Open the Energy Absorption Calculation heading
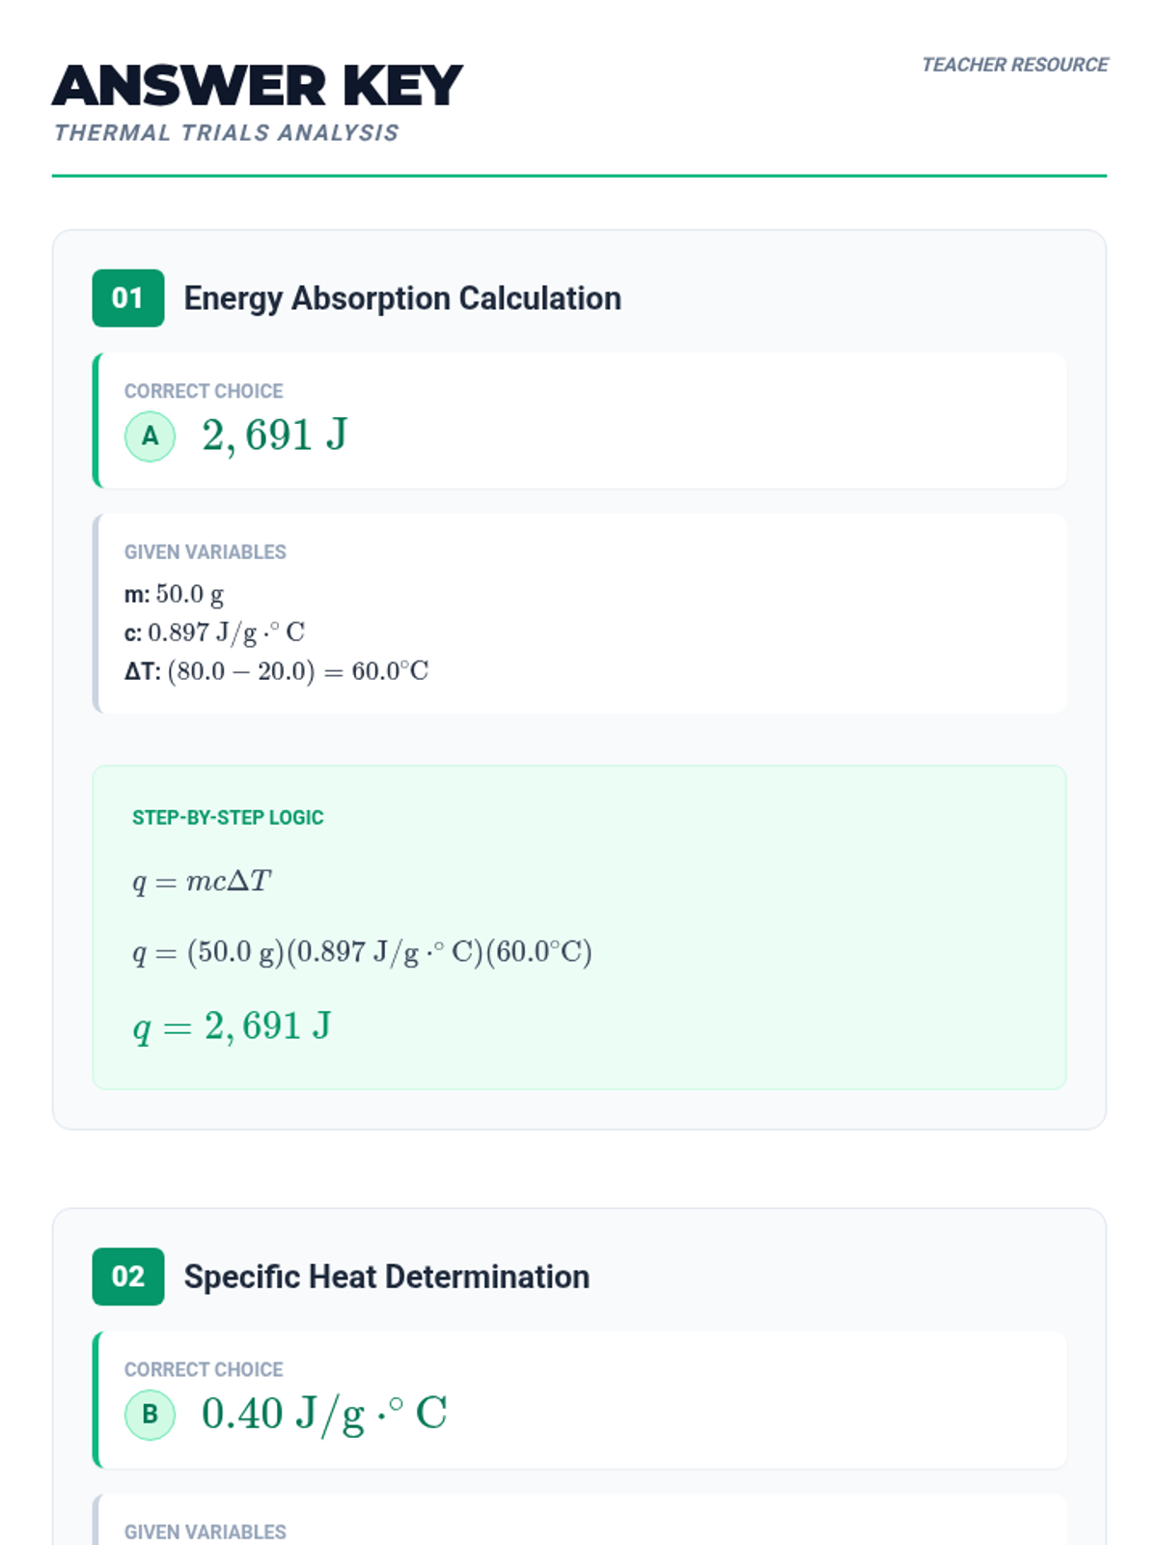The height and width of the screenshot is (1545, 1158). (402, 298)
